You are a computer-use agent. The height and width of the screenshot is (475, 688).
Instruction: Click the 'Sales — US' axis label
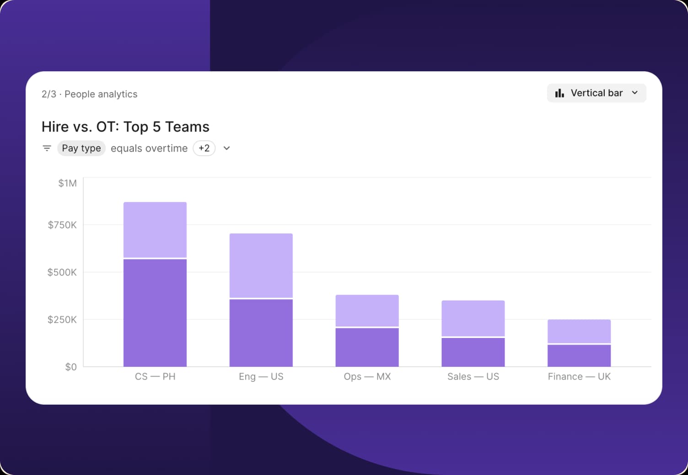(473, 376)
